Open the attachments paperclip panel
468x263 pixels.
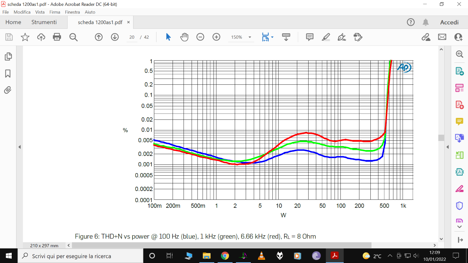pyautogui.click(x=8, y=90)
